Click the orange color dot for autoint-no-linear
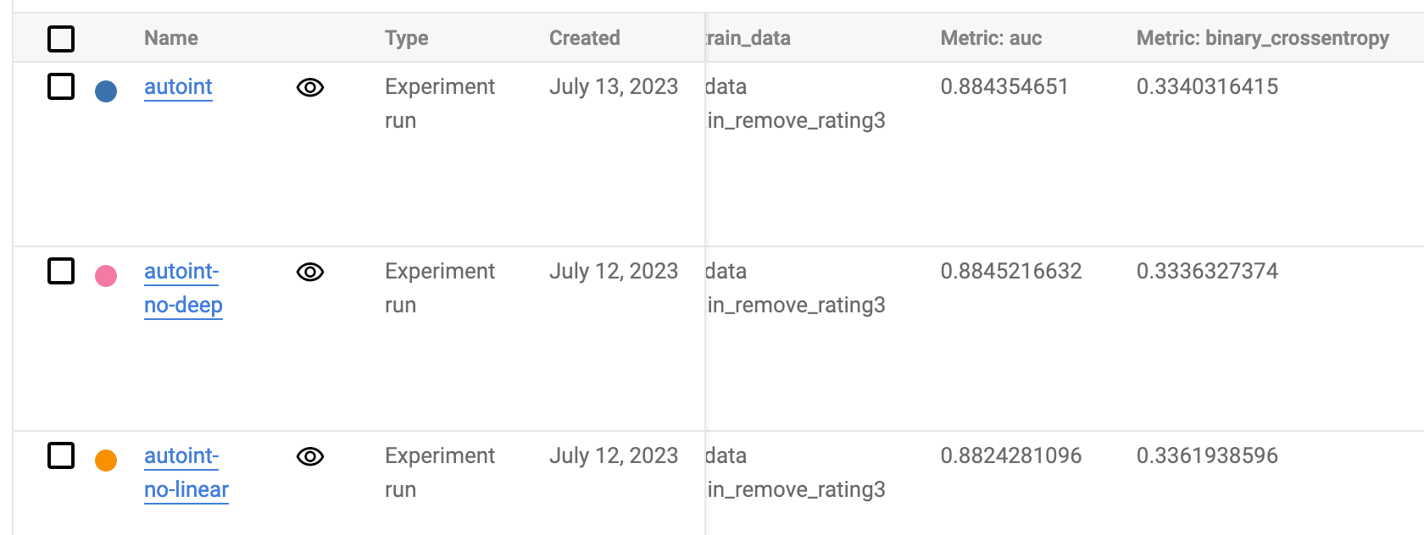The image size is (1424, 535). click(105, 461)
